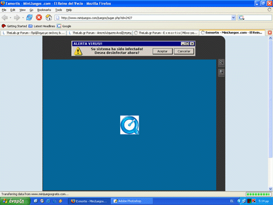Screen dimensions: 273x205
Task: Click the EL language indicator
Action: tap(232, 201)
